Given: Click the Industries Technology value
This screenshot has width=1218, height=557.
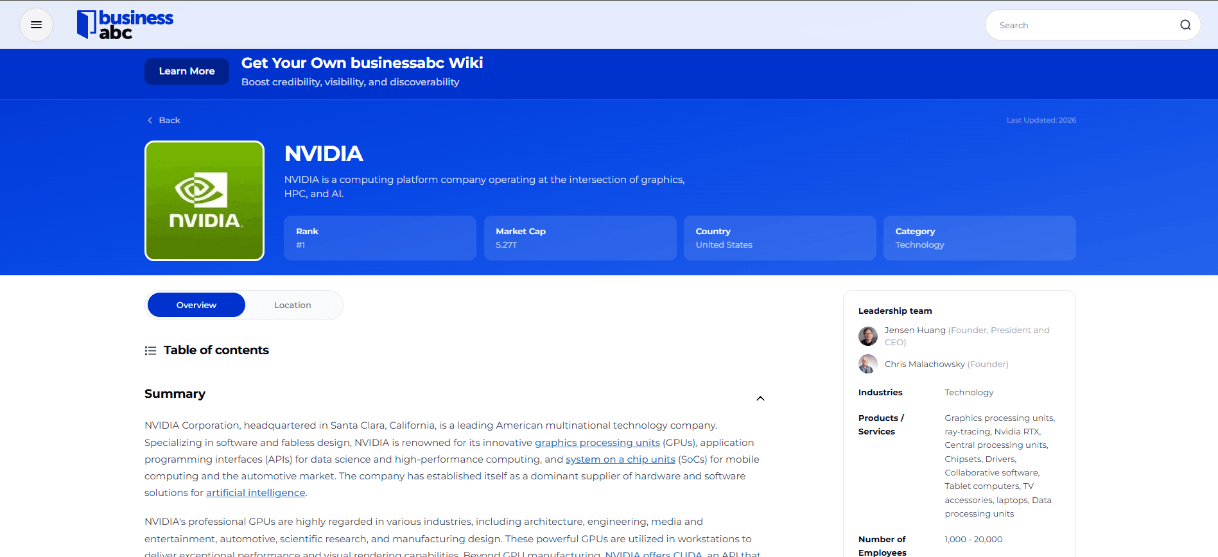Looking at the screenshot, I should point(969,393).
